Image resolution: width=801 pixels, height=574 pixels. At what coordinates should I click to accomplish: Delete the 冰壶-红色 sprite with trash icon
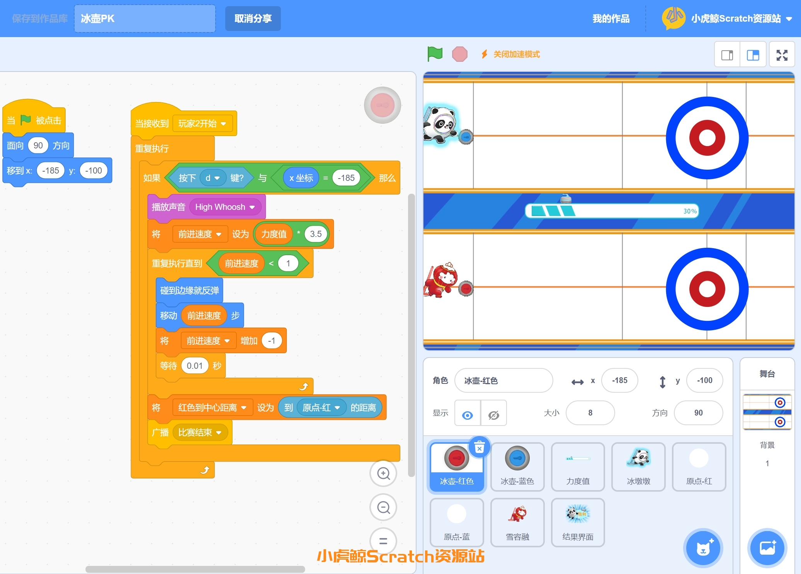click(479, 447)
